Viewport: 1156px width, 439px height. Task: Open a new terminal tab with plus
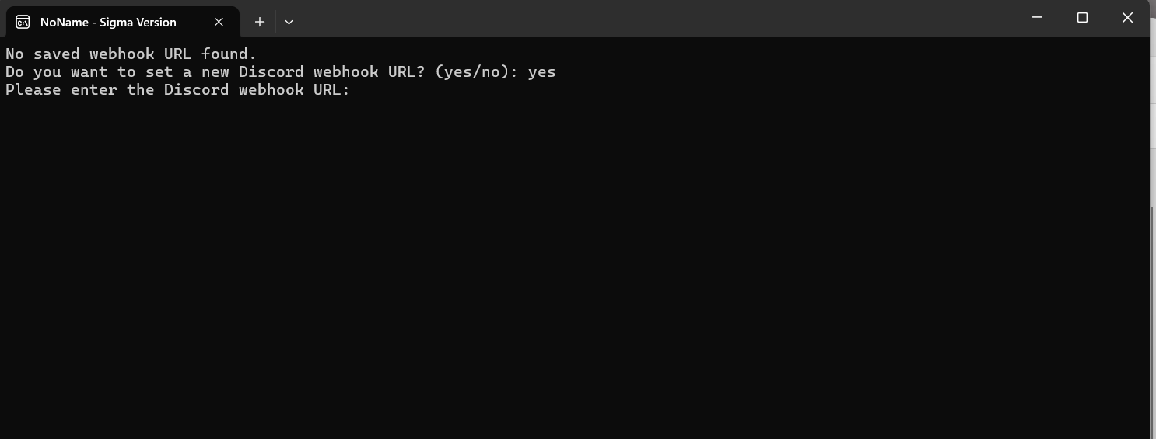[x=260, y=22]
